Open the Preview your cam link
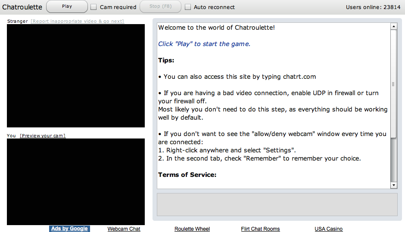Viewport: 405px width, 232px height. pos(43,136)
